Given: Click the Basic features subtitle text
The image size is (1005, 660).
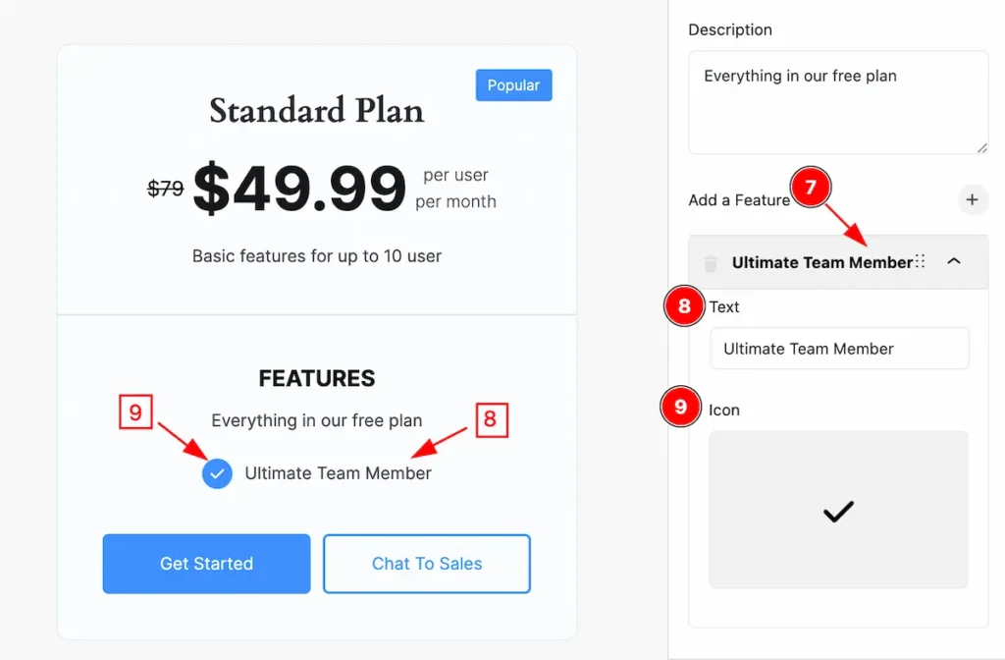Looking at the screenshot, I should pos(317,256).
